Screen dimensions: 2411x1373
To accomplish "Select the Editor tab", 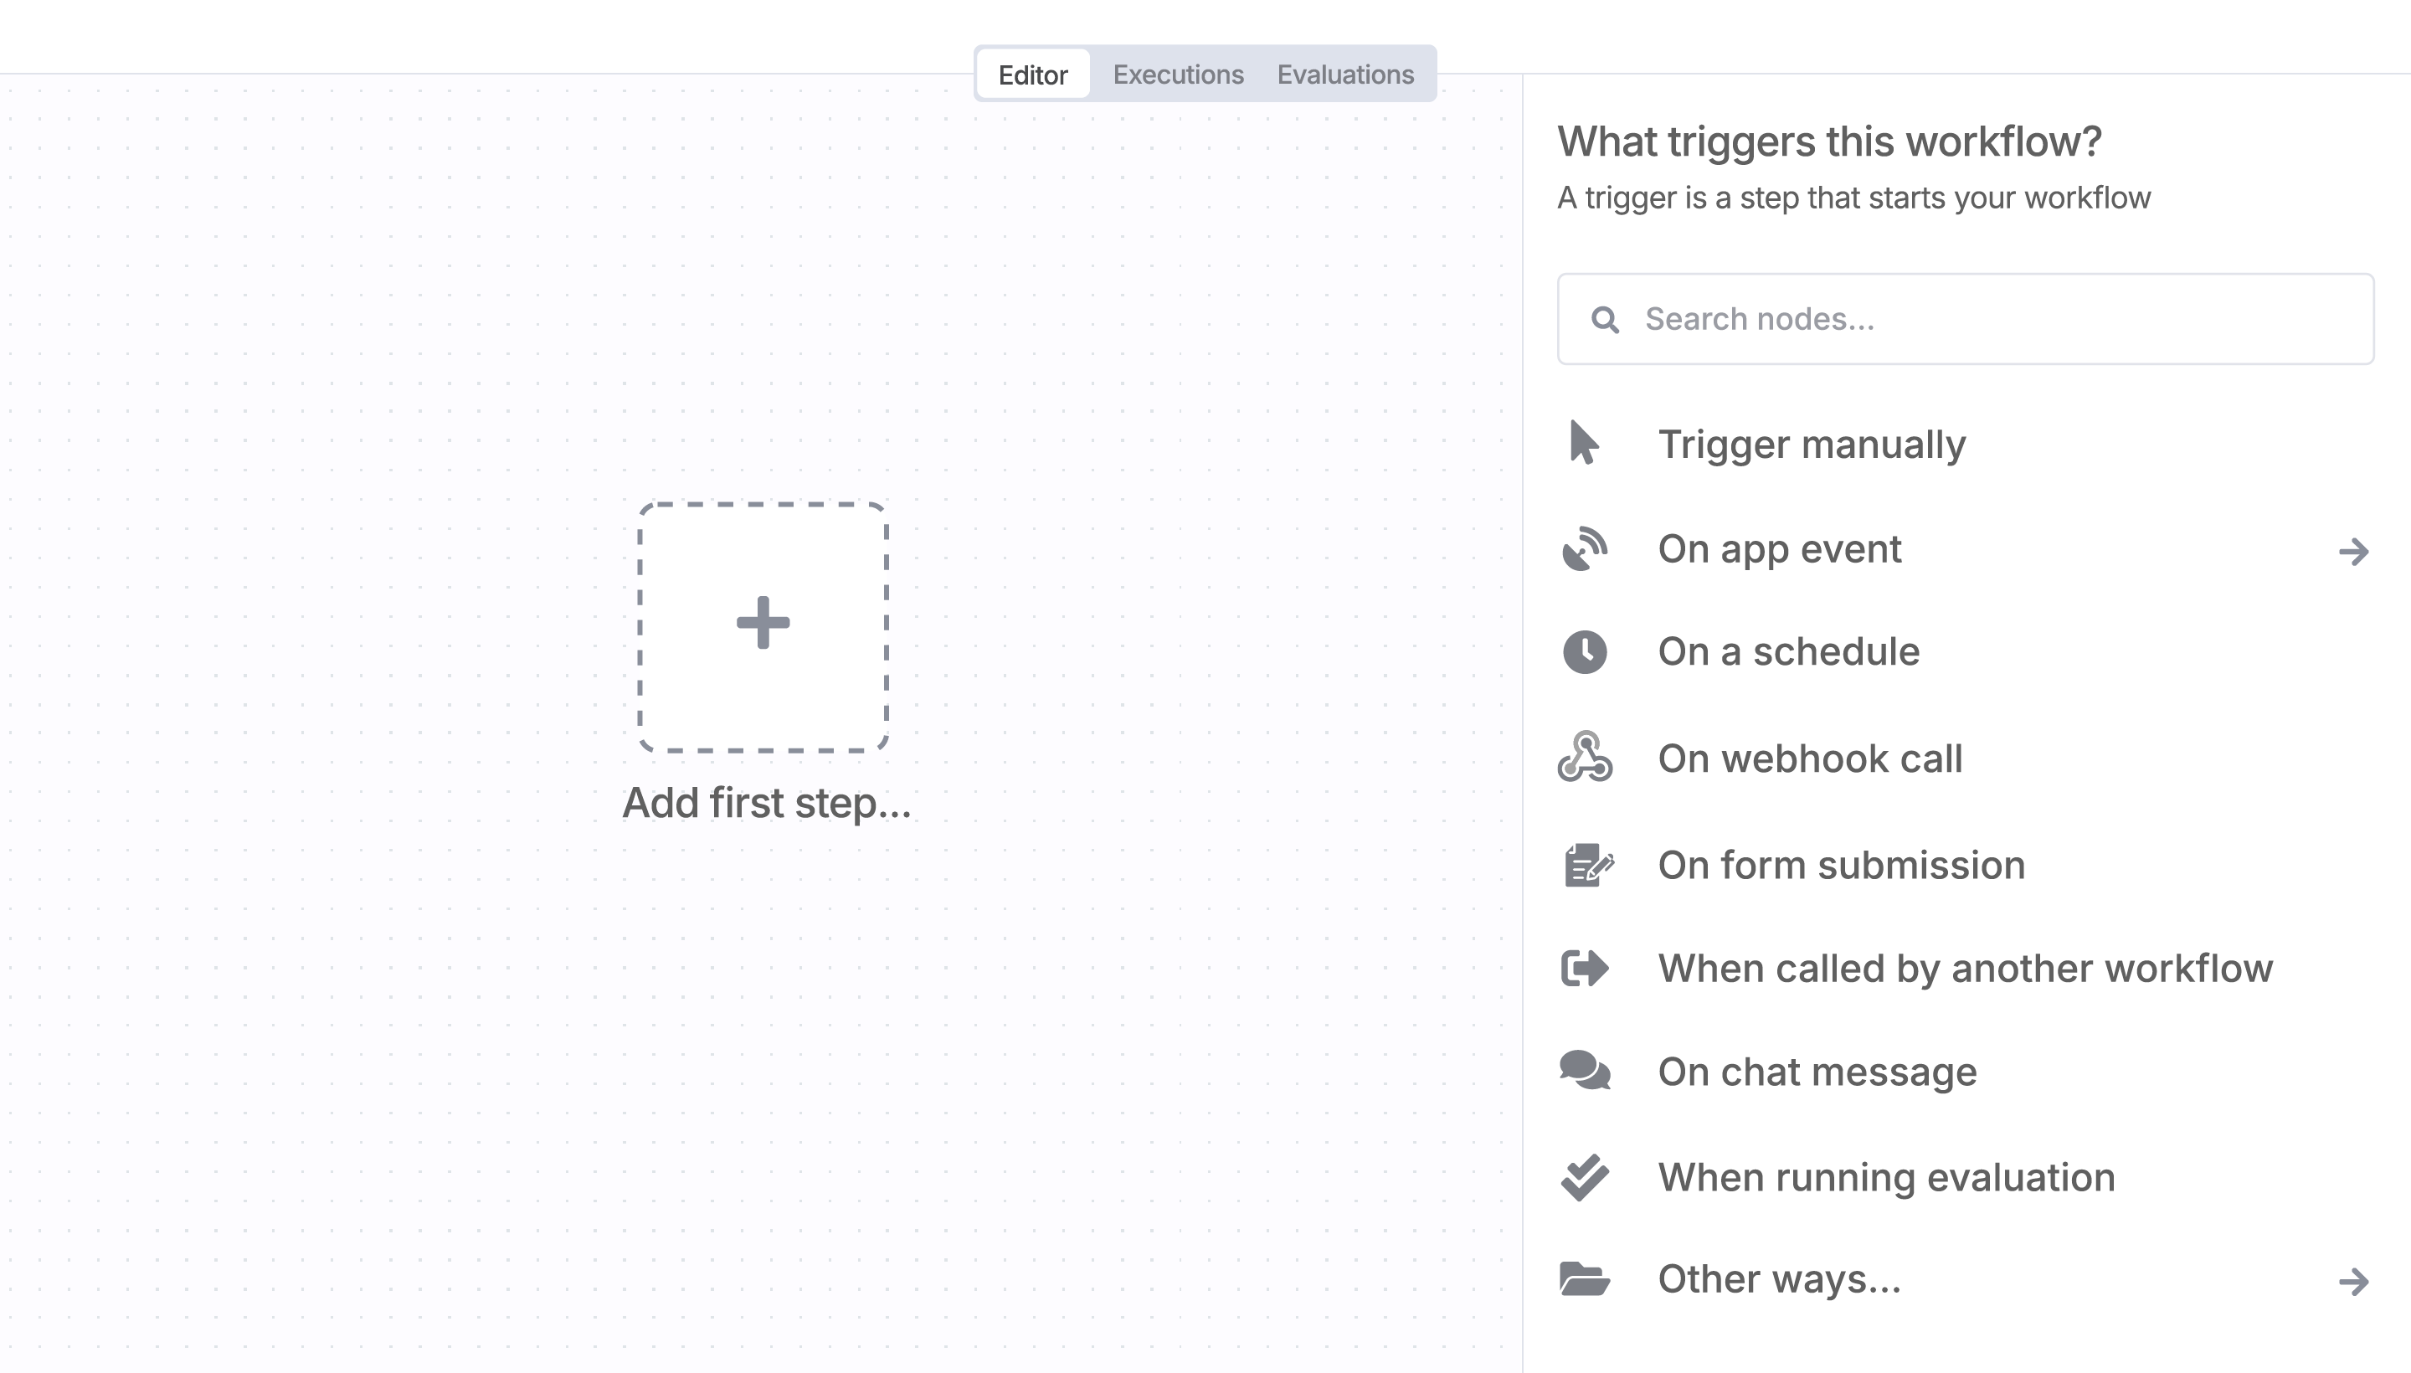I will [x=1032, y=75].
